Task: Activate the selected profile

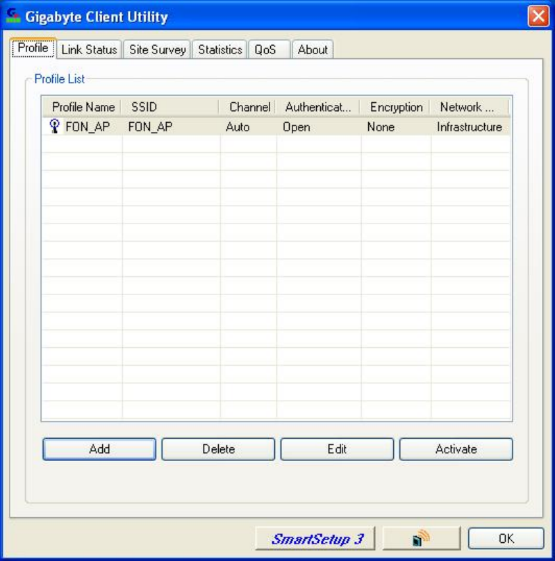Action: click(456, 449)
